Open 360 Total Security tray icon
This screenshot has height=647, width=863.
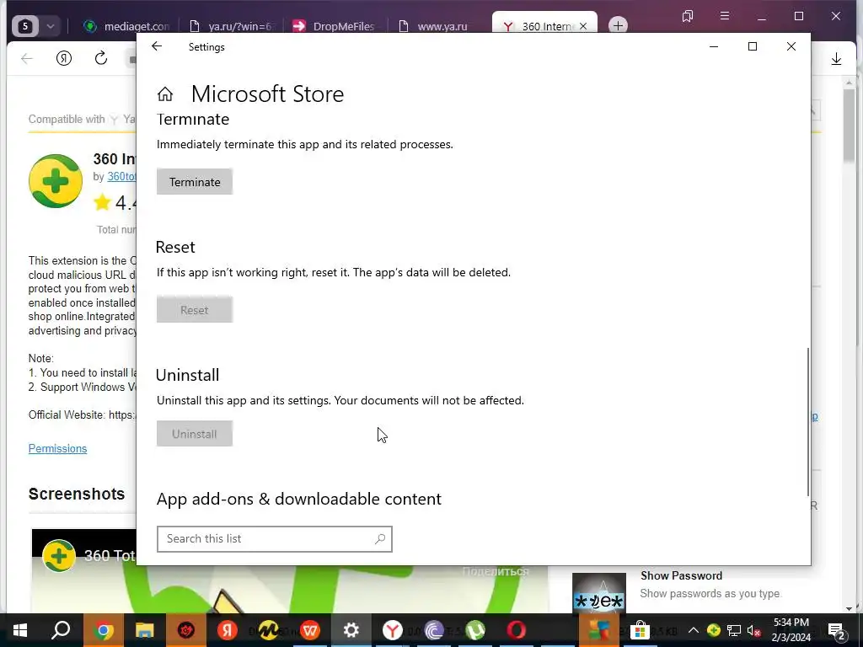[x=714, y=630]
